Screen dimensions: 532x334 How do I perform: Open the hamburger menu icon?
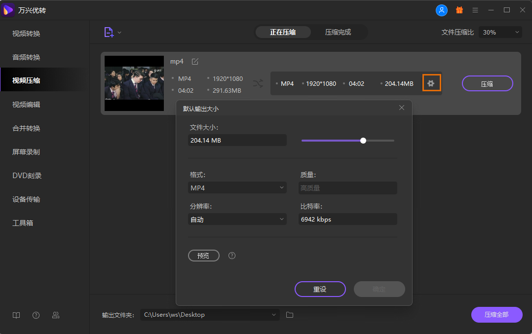click(475, 10)
